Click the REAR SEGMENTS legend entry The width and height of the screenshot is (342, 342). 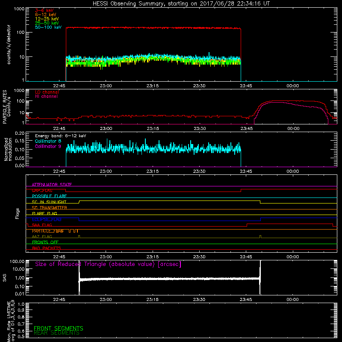(x=57, y=333)
